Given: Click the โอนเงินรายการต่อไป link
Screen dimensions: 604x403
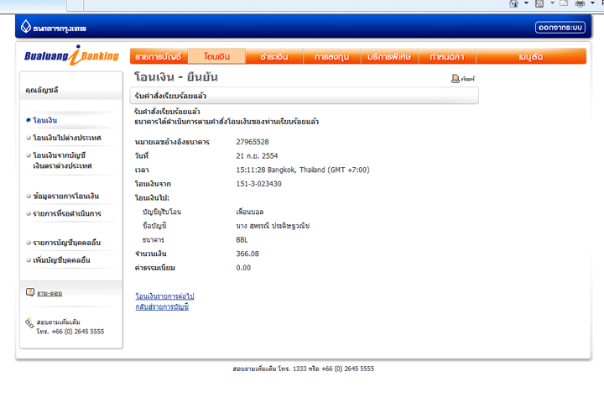Looking at the screenshot, I should [165, 296].
